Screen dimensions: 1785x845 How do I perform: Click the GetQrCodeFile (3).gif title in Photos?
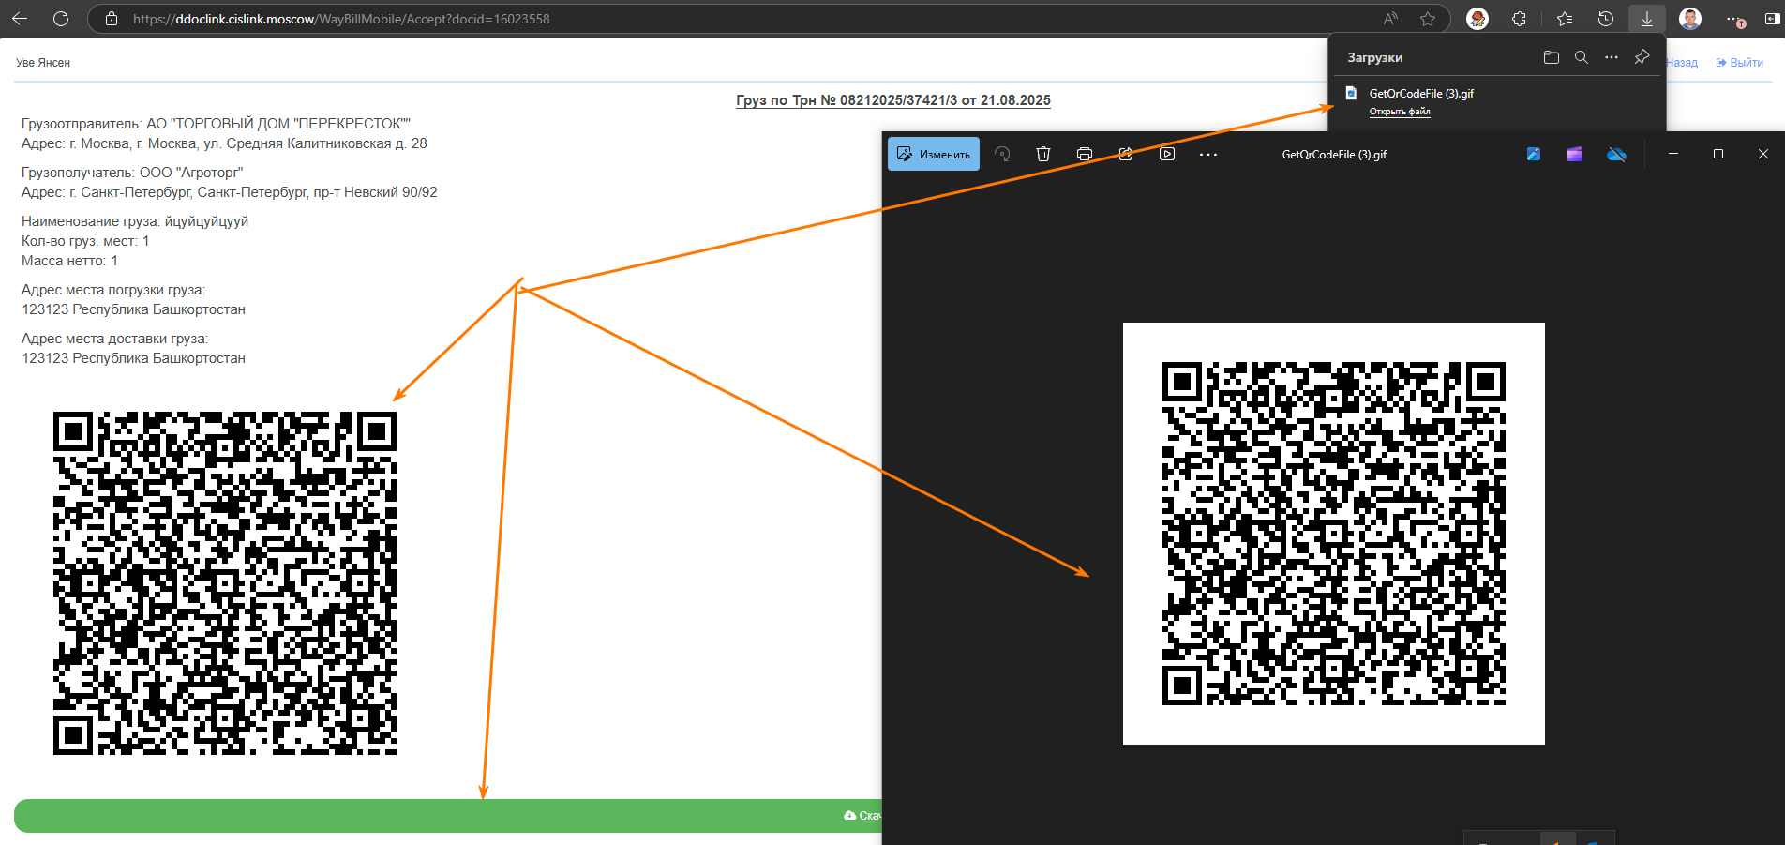pyautogui.click(x=1334, y=155)
